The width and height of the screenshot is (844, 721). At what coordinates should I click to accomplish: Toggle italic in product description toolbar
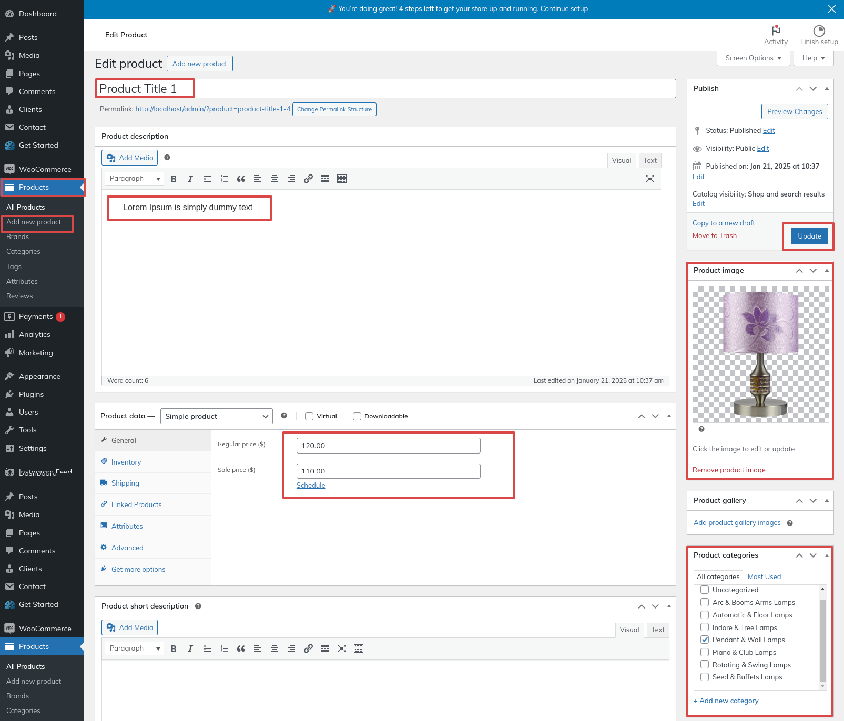190,179
